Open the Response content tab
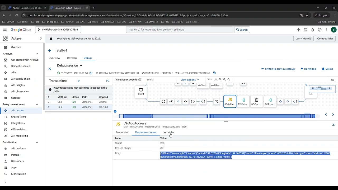The height and width of the screenshot is (190, 338). (x=146, y=132)
